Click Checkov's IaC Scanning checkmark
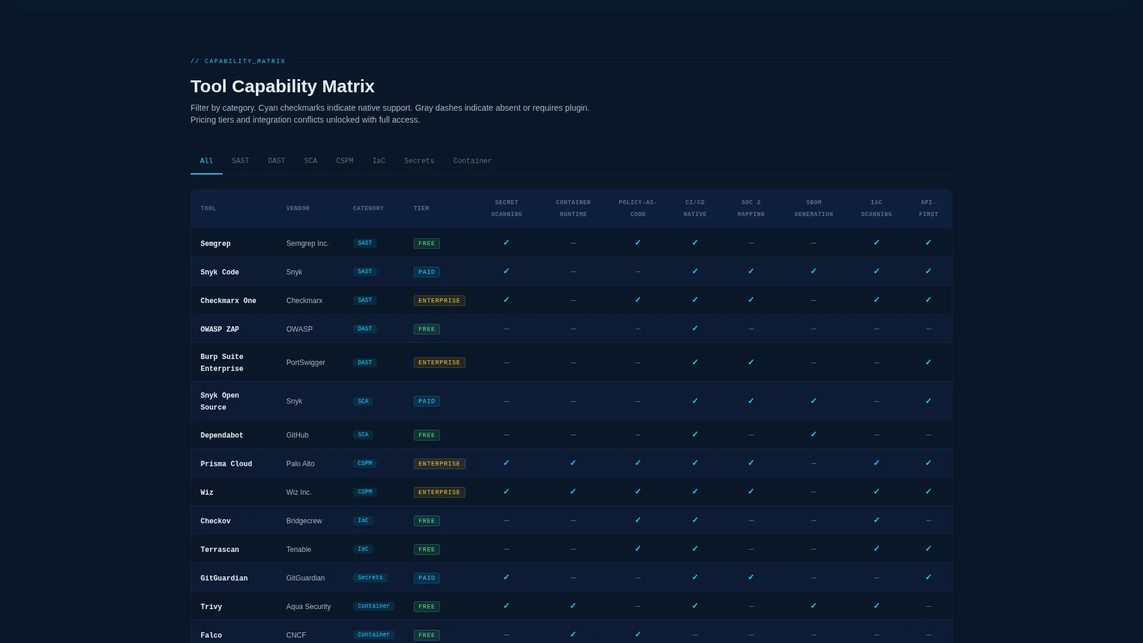Viewport: 1143px width, 643px height. (877, 520)
